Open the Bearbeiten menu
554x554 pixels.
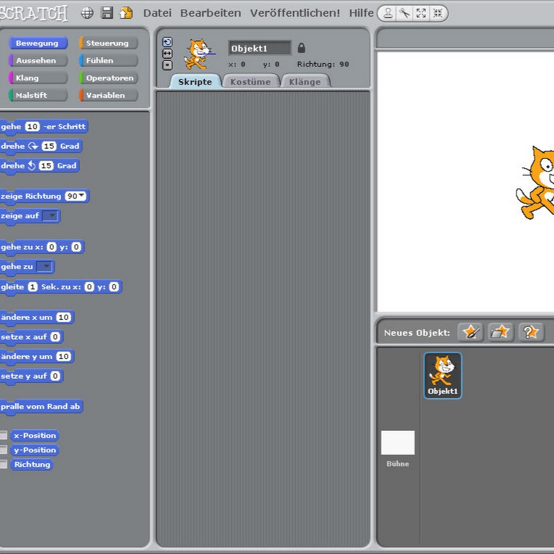[x=211, y=13]
